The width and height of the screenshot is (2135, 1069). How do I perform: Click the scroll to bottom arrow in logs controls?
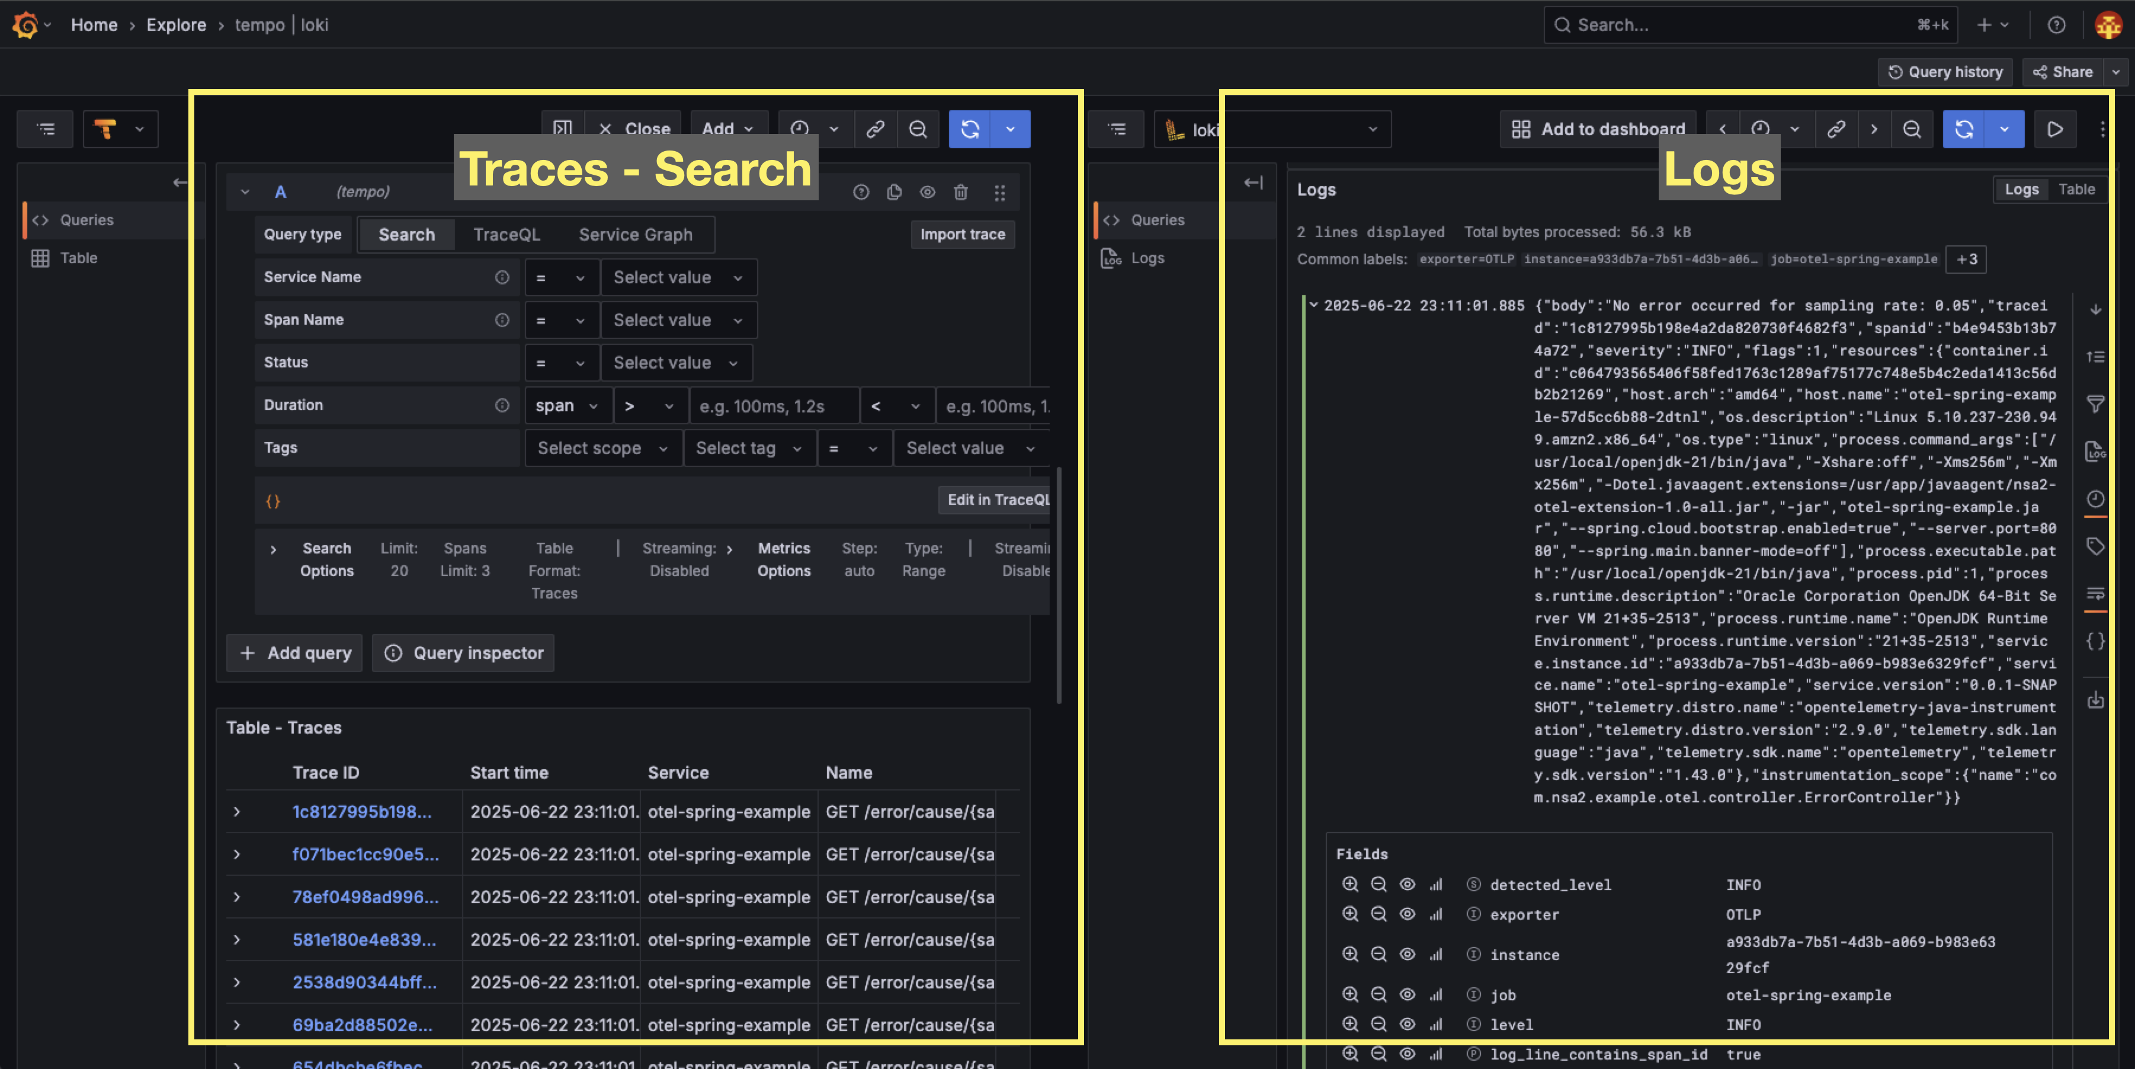click(x=2095, y=309)
